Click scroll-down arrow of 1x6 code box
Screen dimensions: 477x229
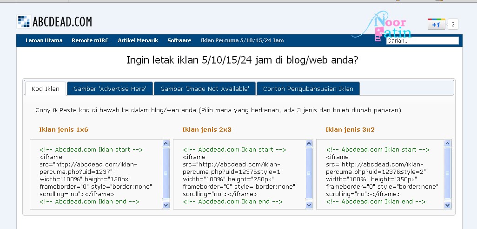pos(166,205)
